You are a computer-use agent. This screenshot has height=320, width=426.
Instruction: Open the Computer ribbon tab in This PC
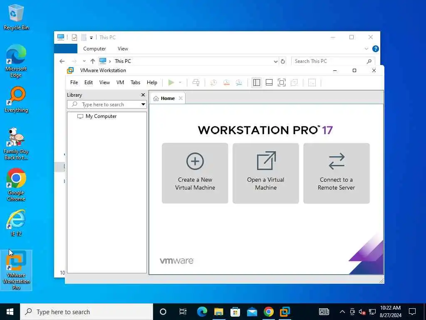point(94,49)
